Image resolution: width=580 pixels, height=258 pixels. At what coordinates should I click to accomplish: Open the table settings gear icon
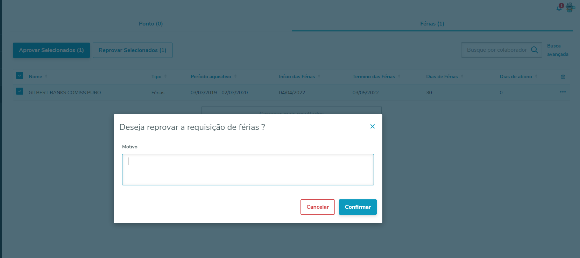[563, 77]
